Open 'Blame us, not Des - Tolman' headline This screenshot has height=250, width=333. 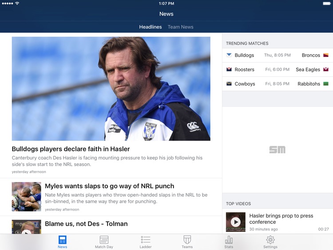pos(86,224)
